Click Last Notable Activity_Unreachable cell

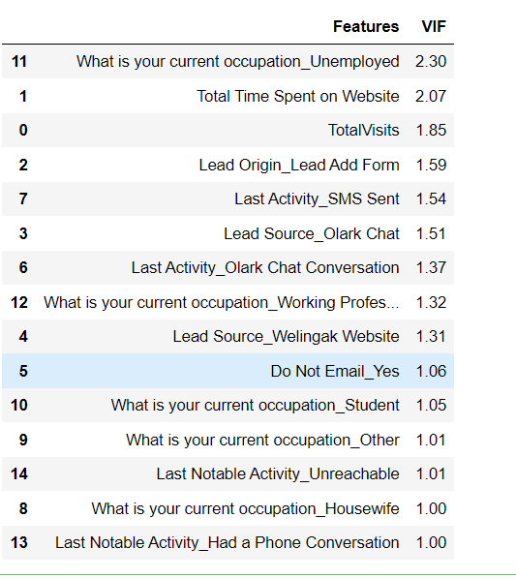(278, 473)
